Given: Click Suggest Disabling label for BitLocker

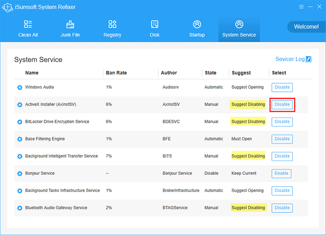Looking at the screenshot, I should [248, 122].
